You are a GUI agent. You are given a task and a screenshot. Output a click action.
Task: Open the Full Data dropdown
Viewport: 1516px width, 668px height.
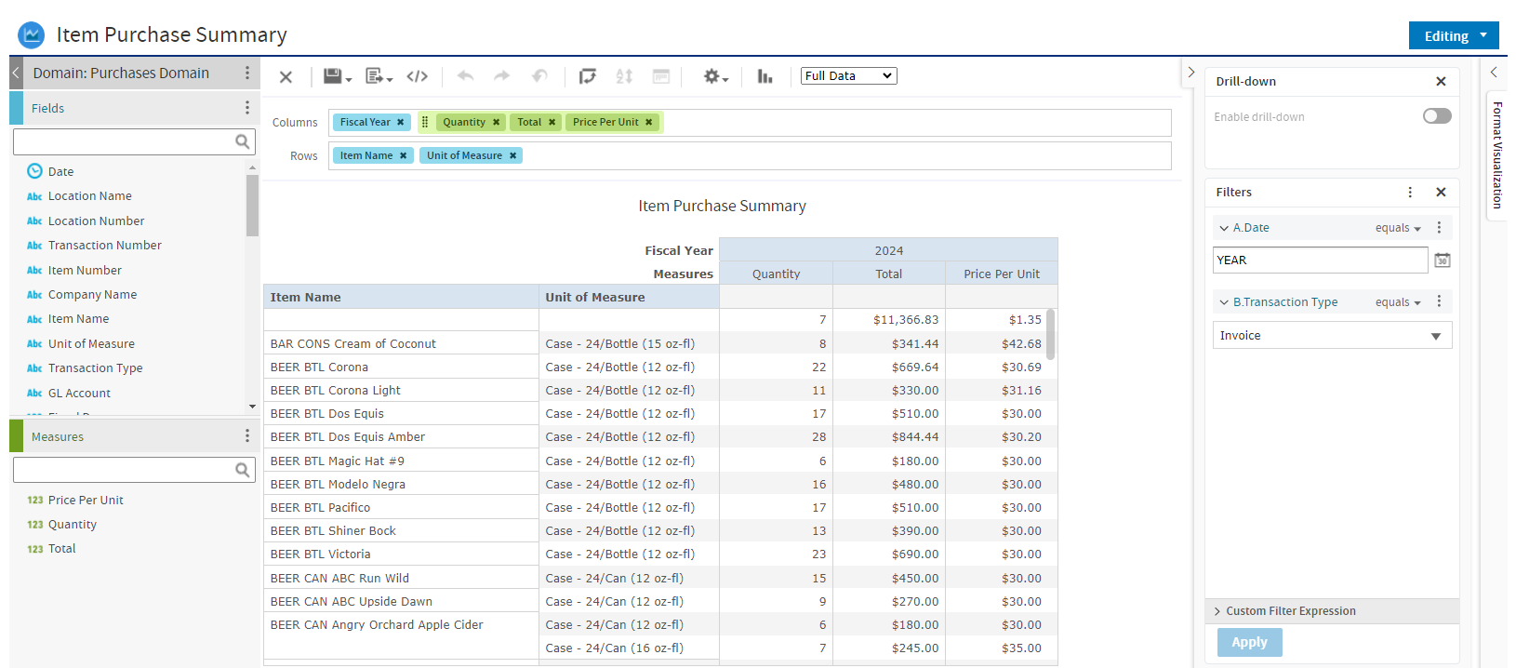coord(848,76)
